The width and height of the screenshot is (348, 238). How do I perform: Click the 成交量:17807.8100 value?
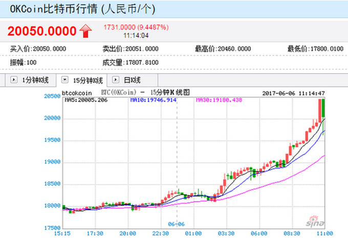pos(130,62)
